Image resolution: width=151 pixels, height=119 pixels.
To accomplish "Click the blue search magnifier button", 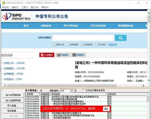I will click(121, 38).
